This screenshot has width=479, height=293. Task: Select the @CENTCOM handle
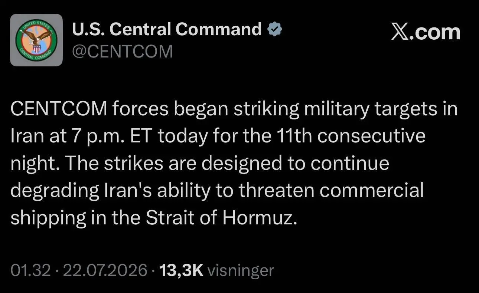tap(122, 51)
